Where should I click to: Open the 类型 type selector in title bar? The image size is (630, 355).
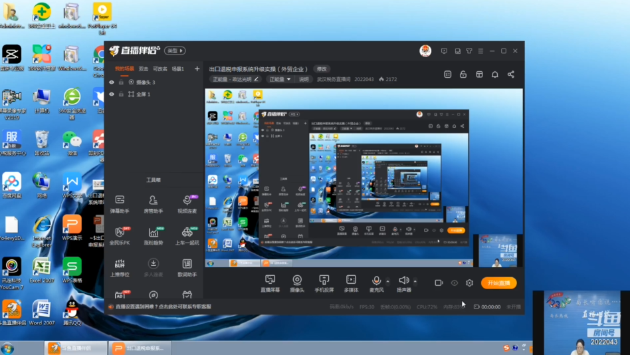click(x=175, y=51)
